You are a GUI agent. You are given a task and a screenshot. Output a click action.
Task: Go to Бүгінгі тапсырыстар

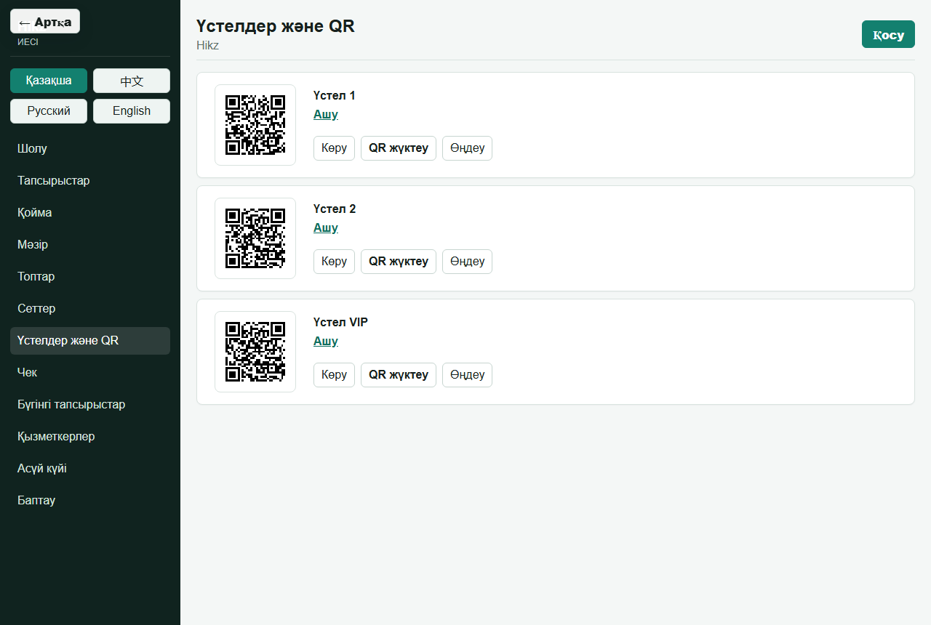coord(90,405)
